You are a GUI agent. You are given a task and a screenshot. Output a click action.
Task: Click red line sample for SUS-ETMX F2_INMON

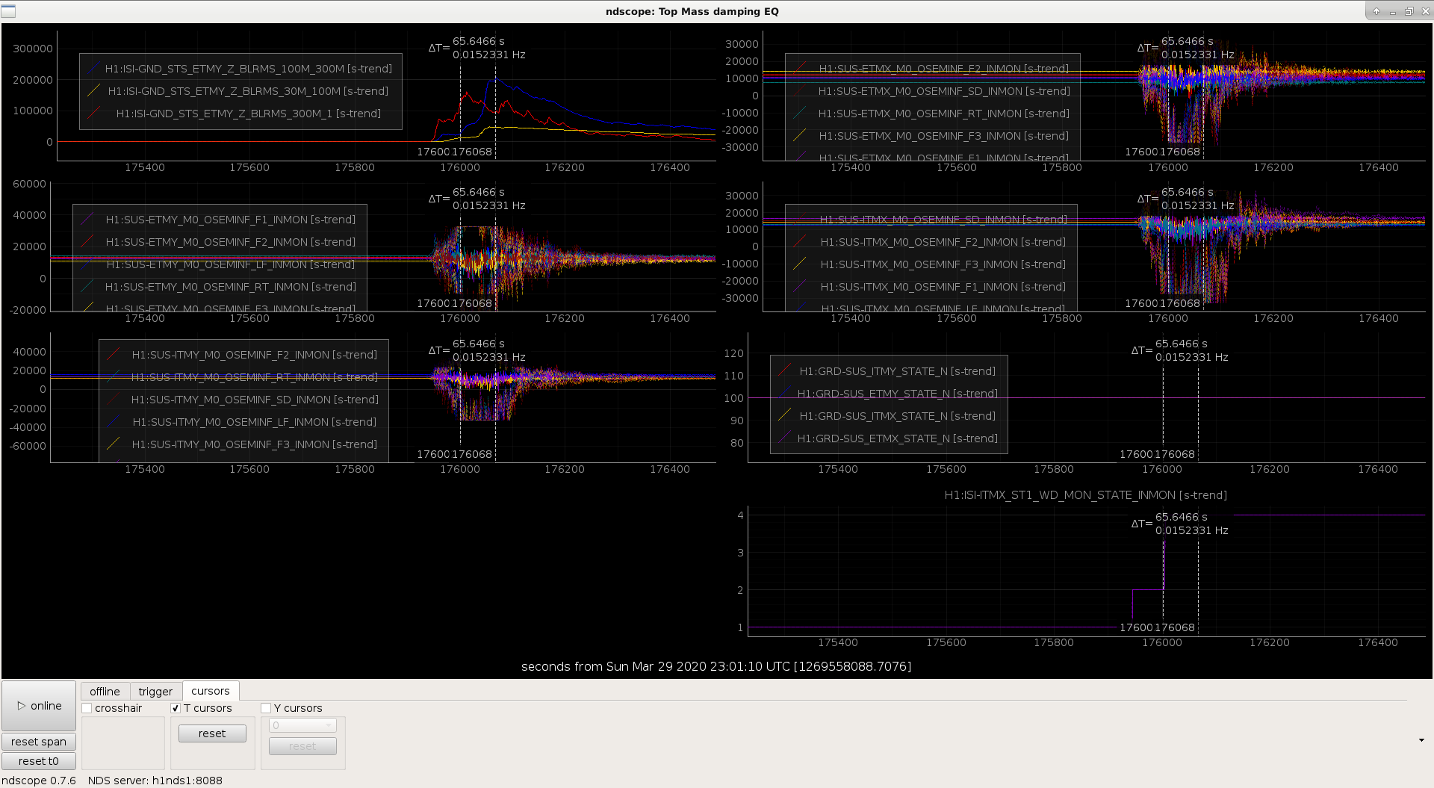(800, 69)
